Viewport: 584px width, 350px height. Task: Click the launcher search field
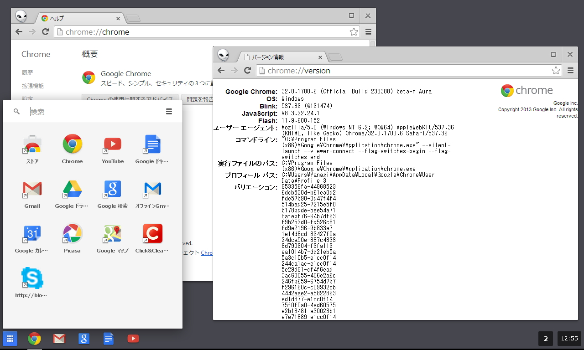[94, 112]
